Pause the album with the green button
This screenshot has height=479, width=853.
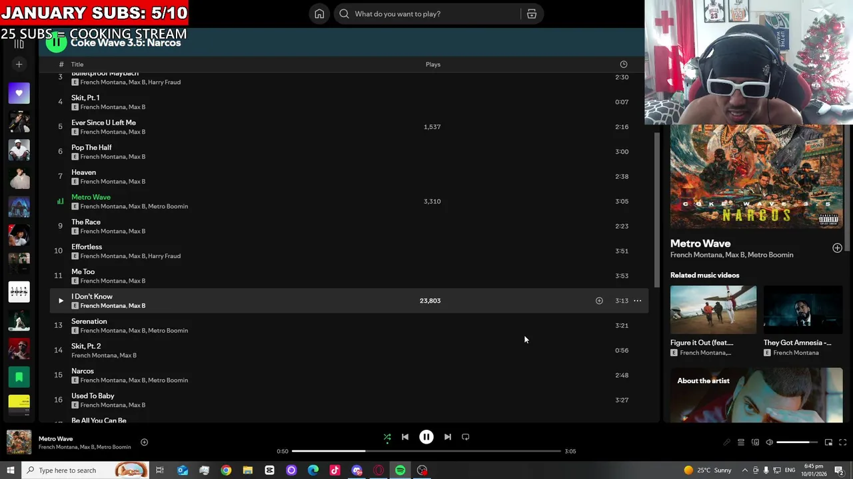(x=57, y=43)
